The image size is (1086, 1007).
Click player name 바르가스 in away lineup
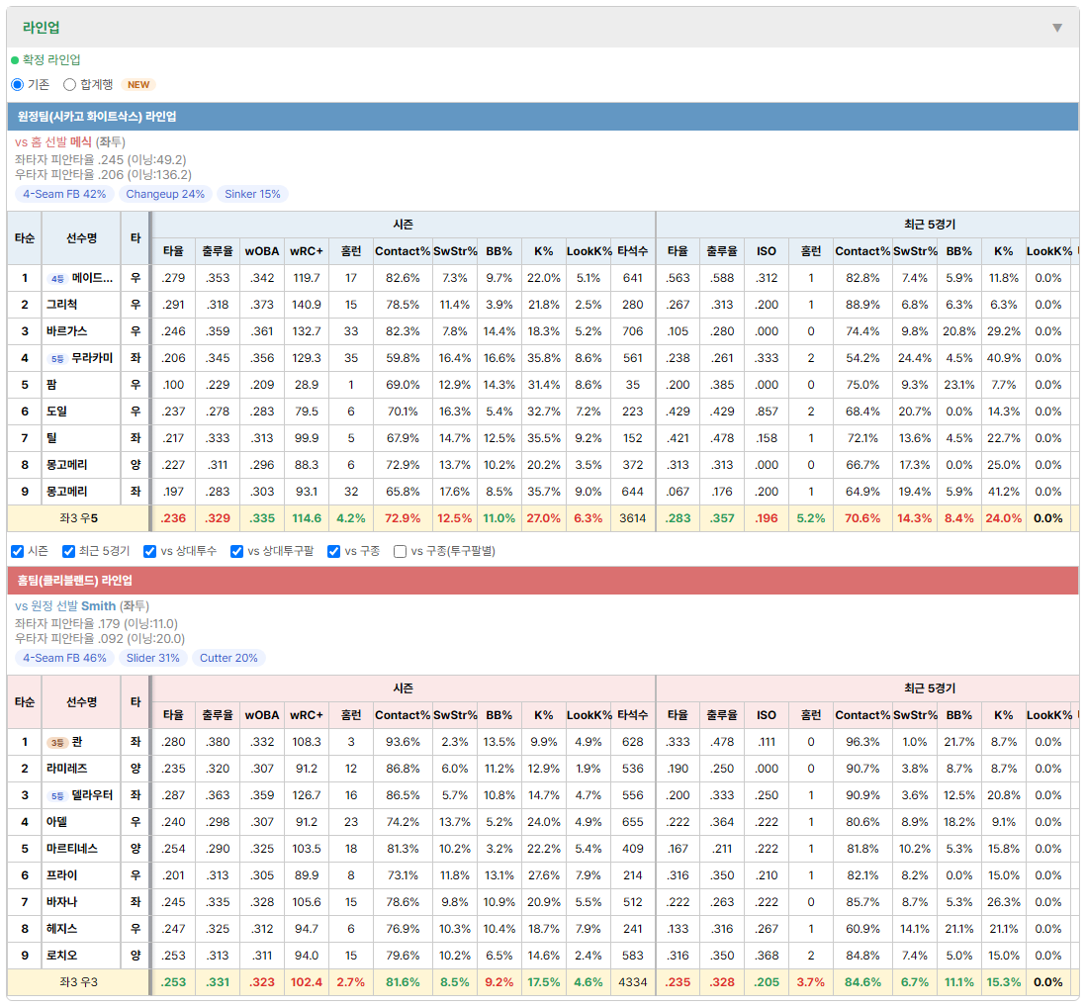[67, 331]
